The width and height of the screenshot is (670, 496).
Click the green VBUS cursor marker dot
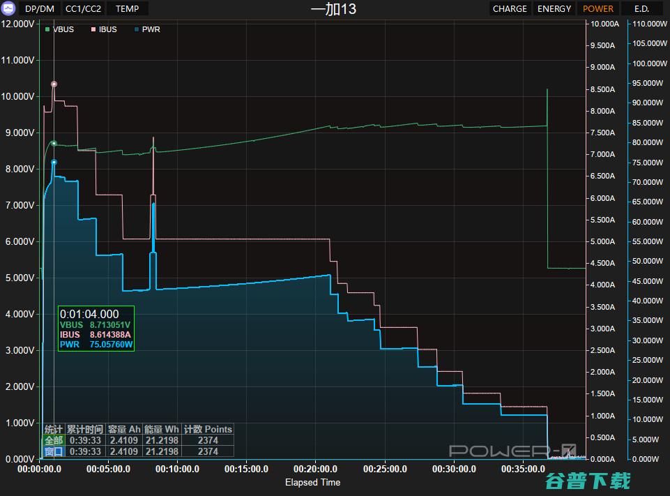coord(54,143)
